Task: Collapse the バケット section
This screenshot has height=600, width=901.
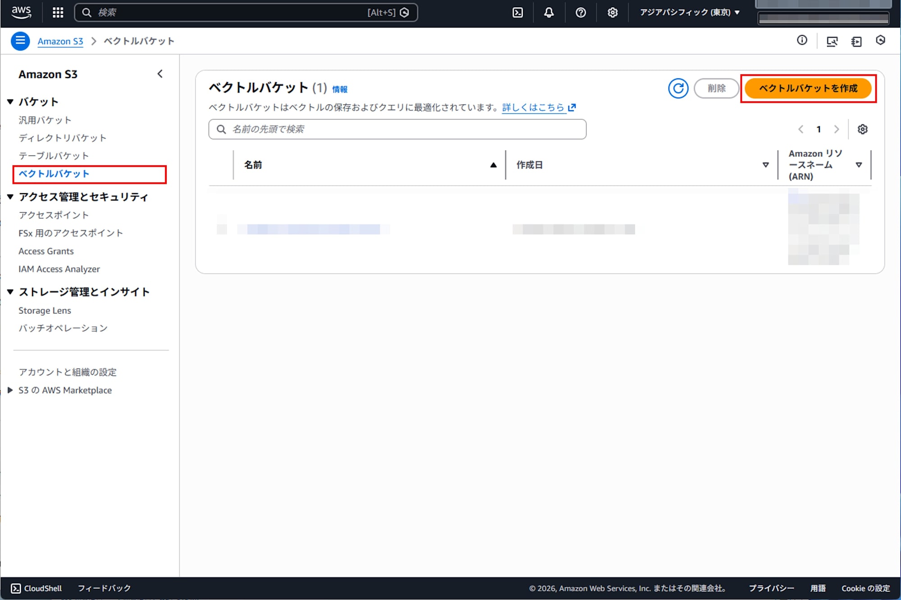Action: coord(10,102)
